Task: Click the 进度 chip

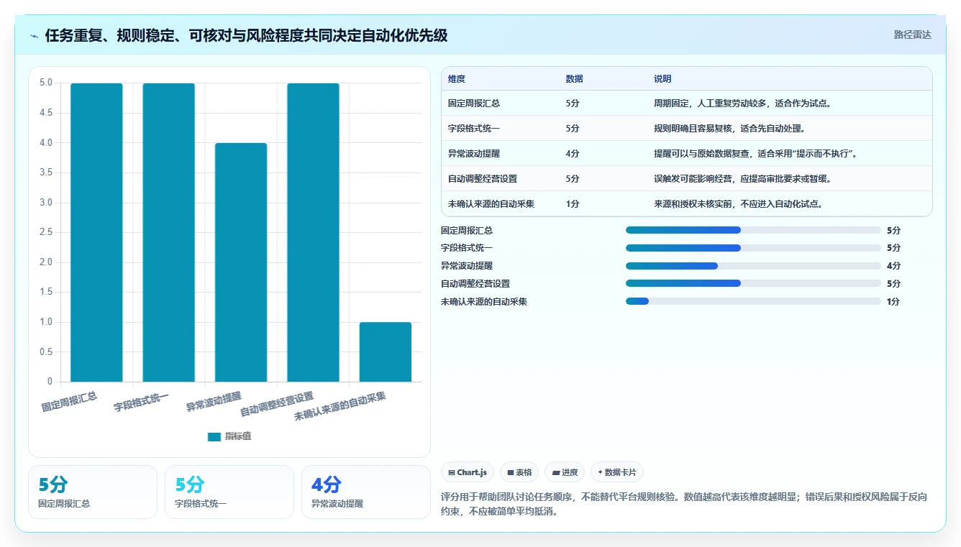Action: (565, 472)
